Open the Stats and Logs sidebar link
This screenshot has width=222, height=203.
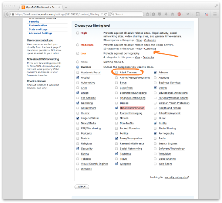pos(38,29)
